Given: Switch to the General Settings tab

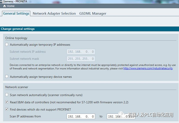Looking at the screenshot, I should (16, 13).
